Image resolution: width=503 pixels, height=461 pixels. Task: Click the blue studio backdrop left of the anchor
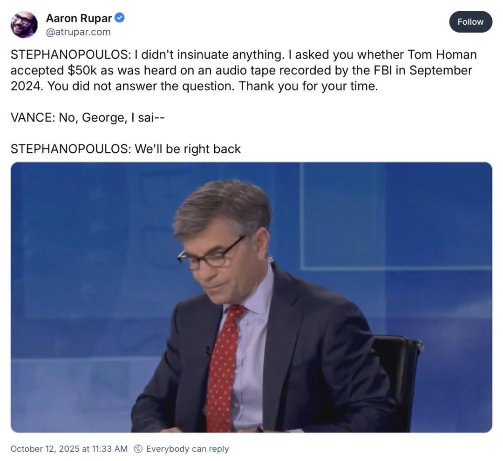[90, 273]
